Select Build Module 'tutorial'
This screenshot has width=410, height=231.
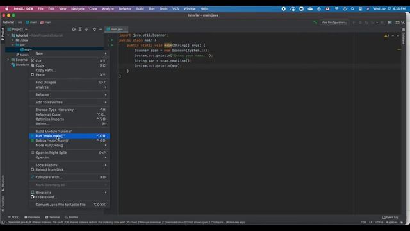(69, 131)
